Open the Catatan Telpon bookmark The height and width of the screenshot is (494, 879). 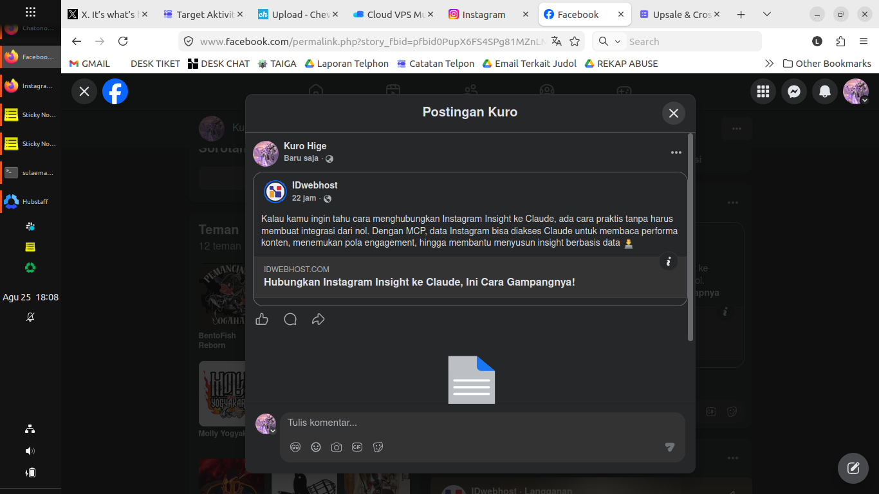pos(436,64)
